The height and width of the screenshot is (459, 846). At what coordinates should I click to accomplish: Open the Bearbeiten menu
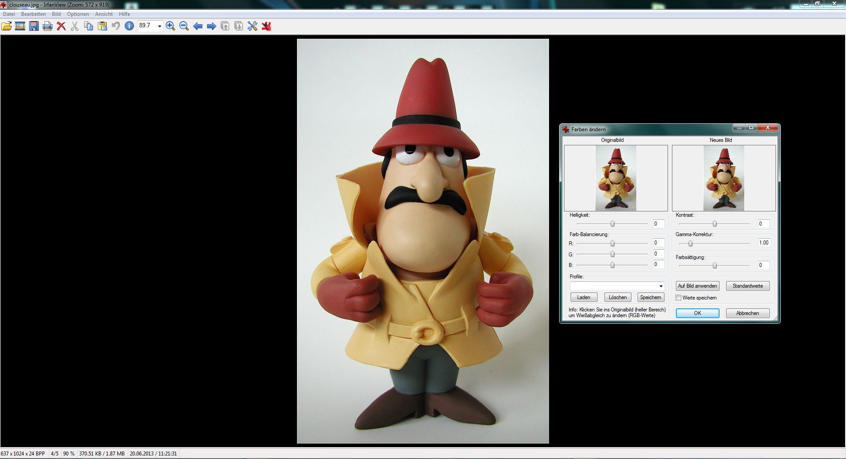point(33,14)
